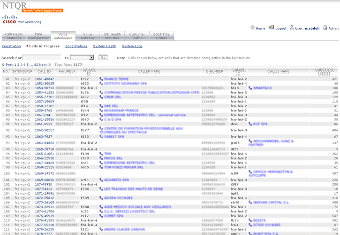This screenshot has width=340, height=235.
Task: Click phone icon beside IBERIAN CAPITAL S.L.
Action: (250, 202)
